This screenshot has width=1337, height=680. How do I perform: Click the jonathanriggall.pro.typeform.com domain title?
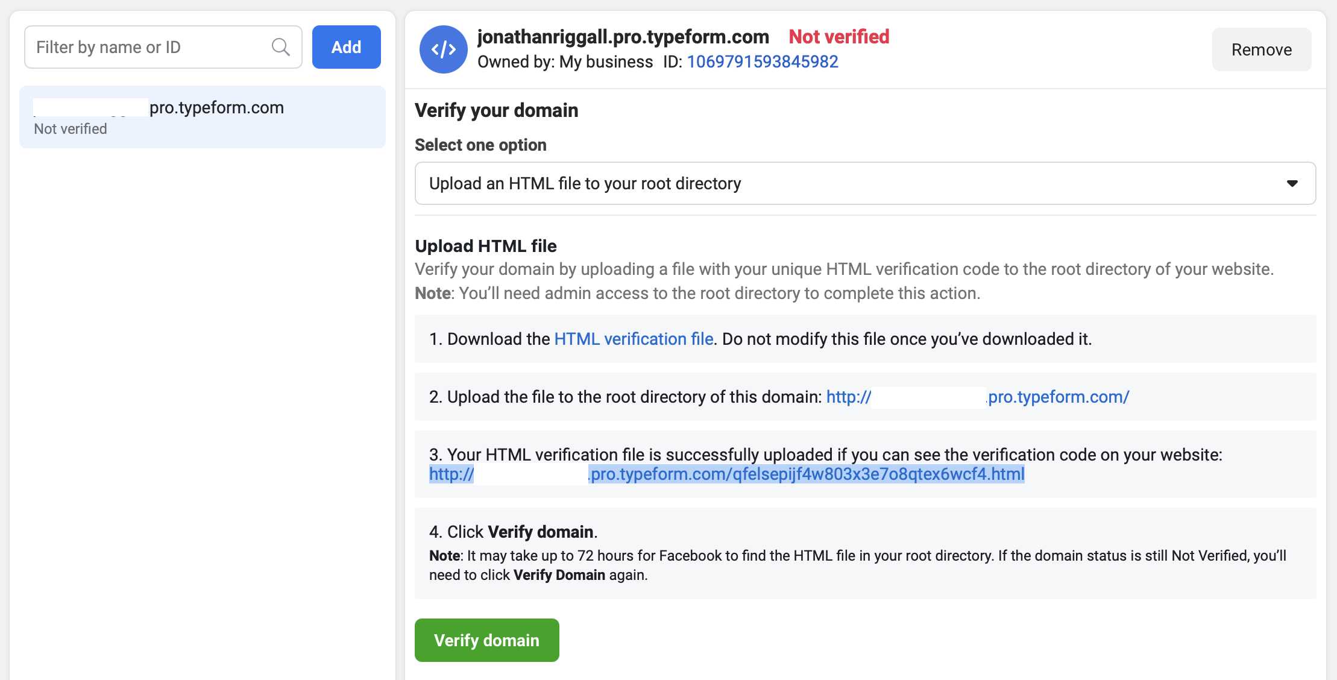(623, 37)
